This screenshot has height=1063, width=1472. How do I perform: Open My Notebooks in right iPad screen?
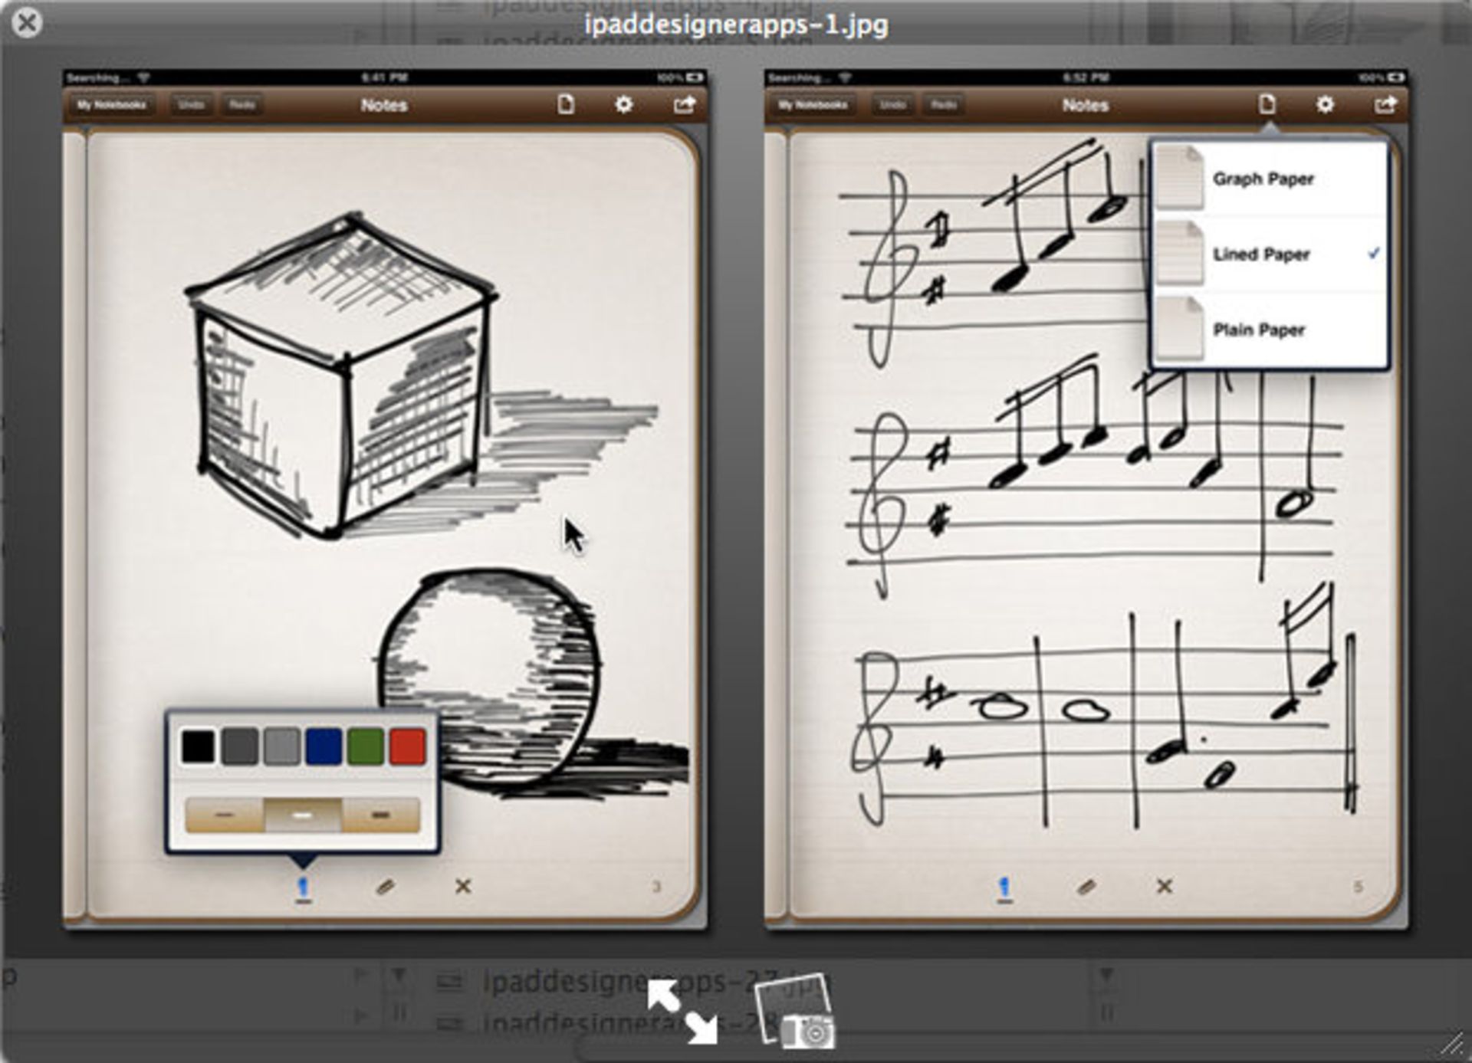tap(813, 105)
